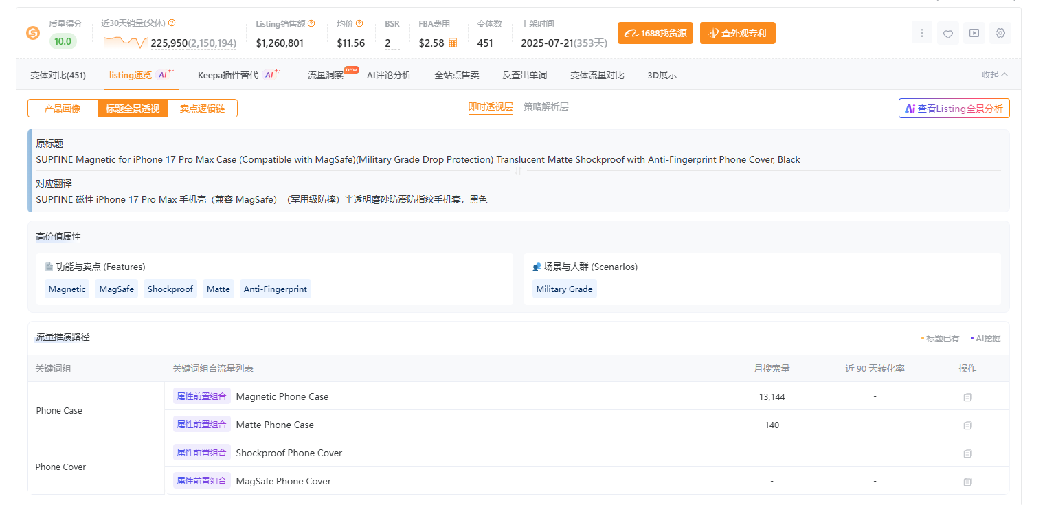The height and width of the screenshot is (505, 1045).
Task: Copy the Shockproof Phone Cover keyword
Action: pos(967,453)
